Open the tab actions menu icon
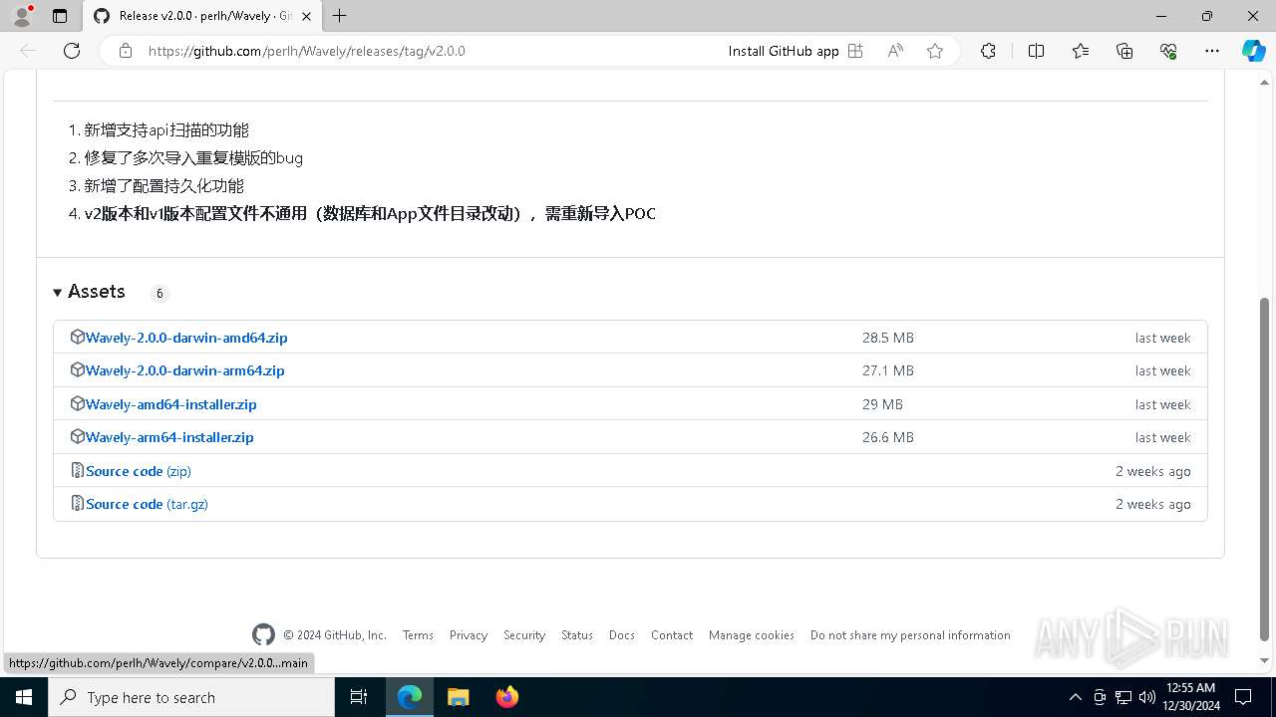1276x717 pixels. pos(60,16)
